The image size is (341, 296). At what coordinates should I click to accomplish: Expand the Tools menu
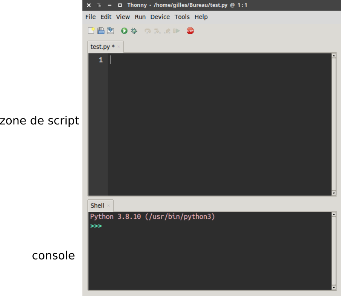click(182, 17)
